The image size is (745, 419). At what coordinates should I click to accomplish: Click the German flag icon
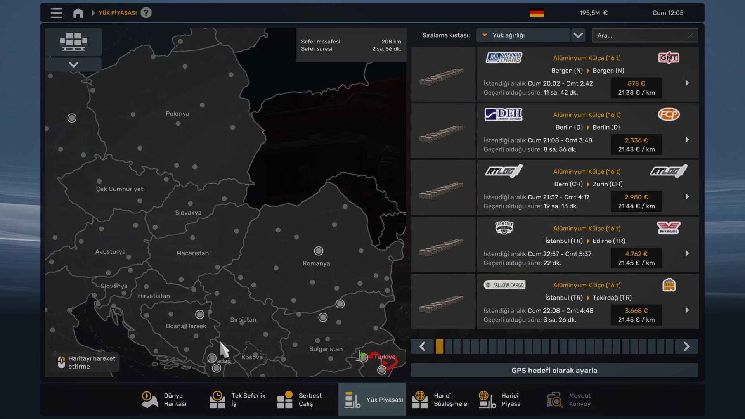[537, 13]
